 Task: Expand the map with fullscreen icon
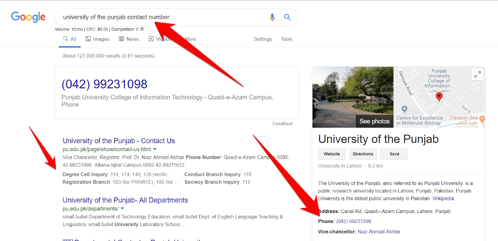point(477,74)
